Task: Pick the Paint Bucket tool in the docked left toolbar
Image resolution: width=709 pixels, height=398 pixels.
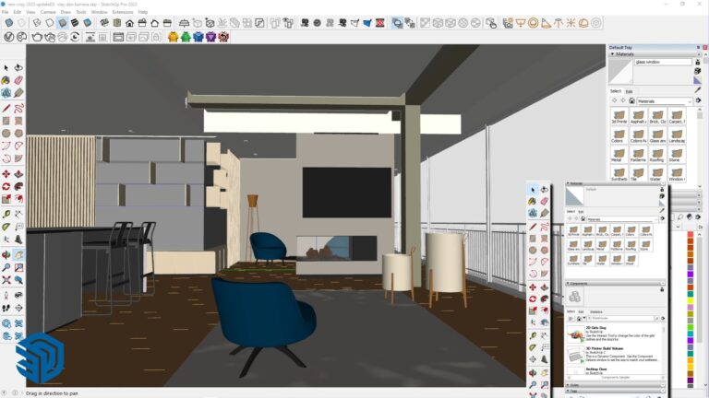Action: tap(6, 80)
